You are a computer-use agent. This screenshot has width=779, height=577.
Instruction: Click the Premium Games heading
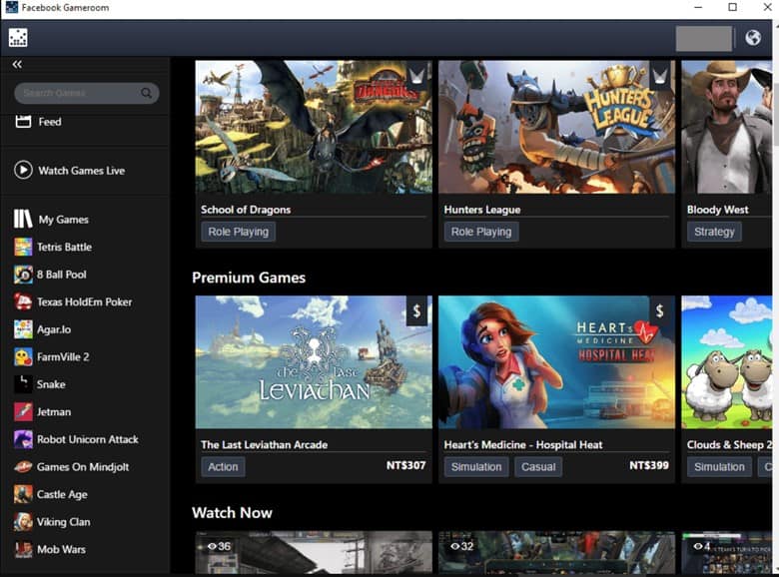pyautogui.click(x=249, y=278)
